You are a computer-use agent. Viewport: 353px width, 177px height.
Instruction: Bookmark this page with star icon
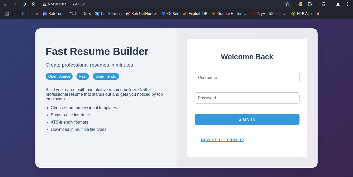[x=287, y=4]
